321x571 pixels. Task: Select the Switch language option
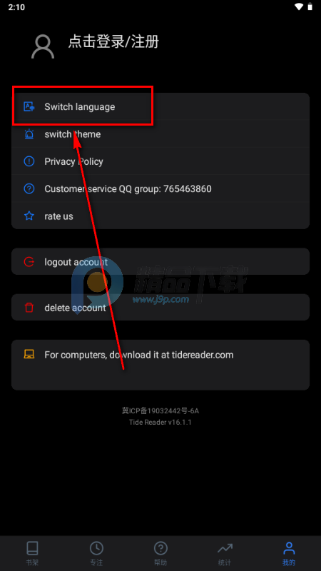tap(160, 106)
